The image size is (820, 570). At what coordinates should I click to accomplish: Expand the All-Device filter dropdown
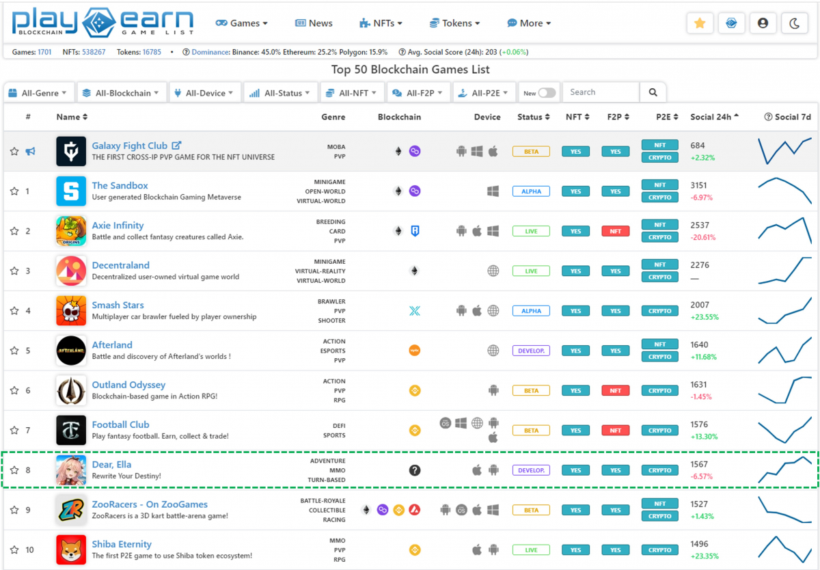[x=204, y=93]
